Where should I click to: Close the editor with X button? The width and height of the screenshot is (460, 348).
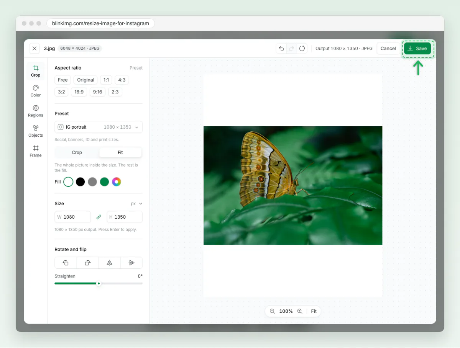point(34,49)
